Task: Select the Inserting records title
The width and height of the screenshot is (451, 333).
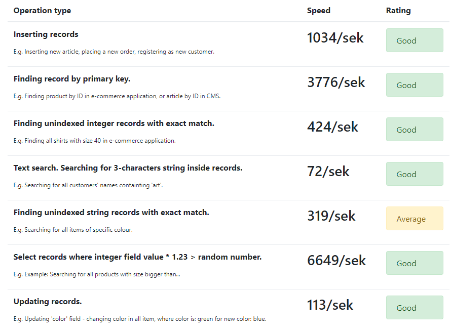Action: pos(46,34)
